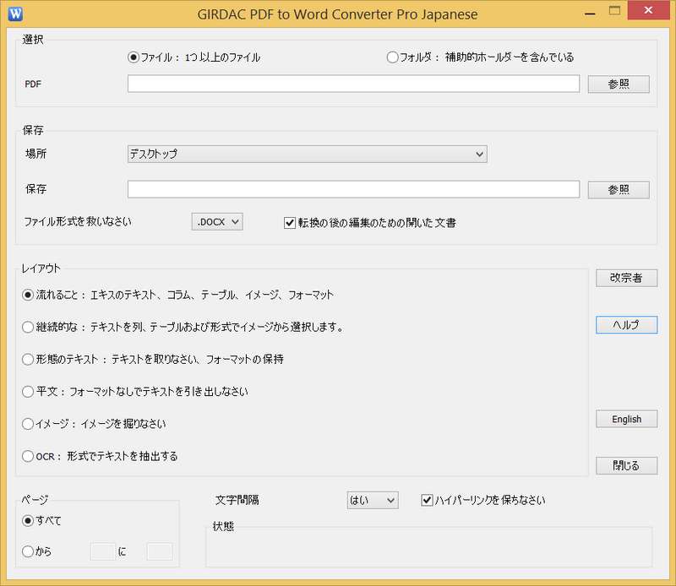Expand the .DOCX file format dropdown

point(217,222)
